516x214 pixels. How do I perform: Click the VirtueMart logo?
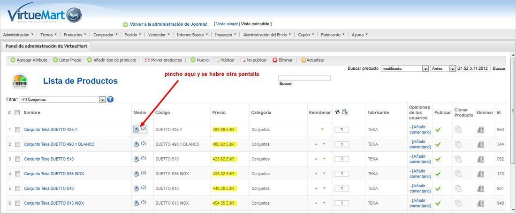coord(45,14)
